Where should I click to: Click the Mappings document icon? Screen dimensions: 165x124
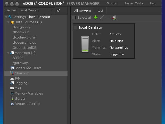(12, 53)
